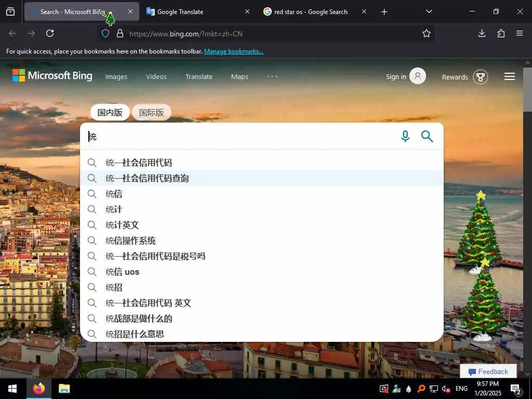Select suggestion 统一社会信用代码是税号吗
This screenshot has height=399, width=532.
pyautogui.click(x=262, y=256)
